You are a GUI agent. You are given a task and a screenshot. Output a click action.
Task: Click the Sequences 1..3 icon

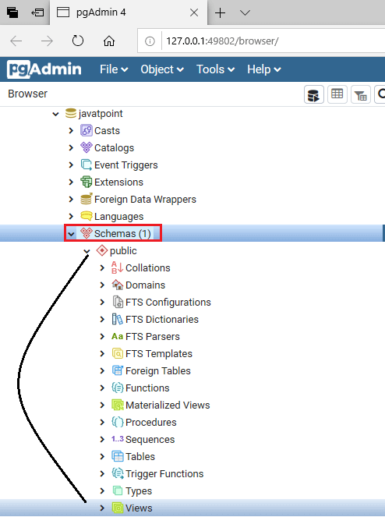click(x=118, y=439)
